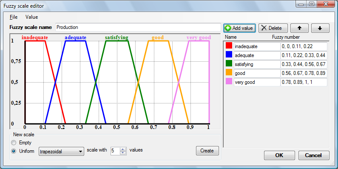
Task: Decrease the number of scale values
Action: tap(123, 153)
